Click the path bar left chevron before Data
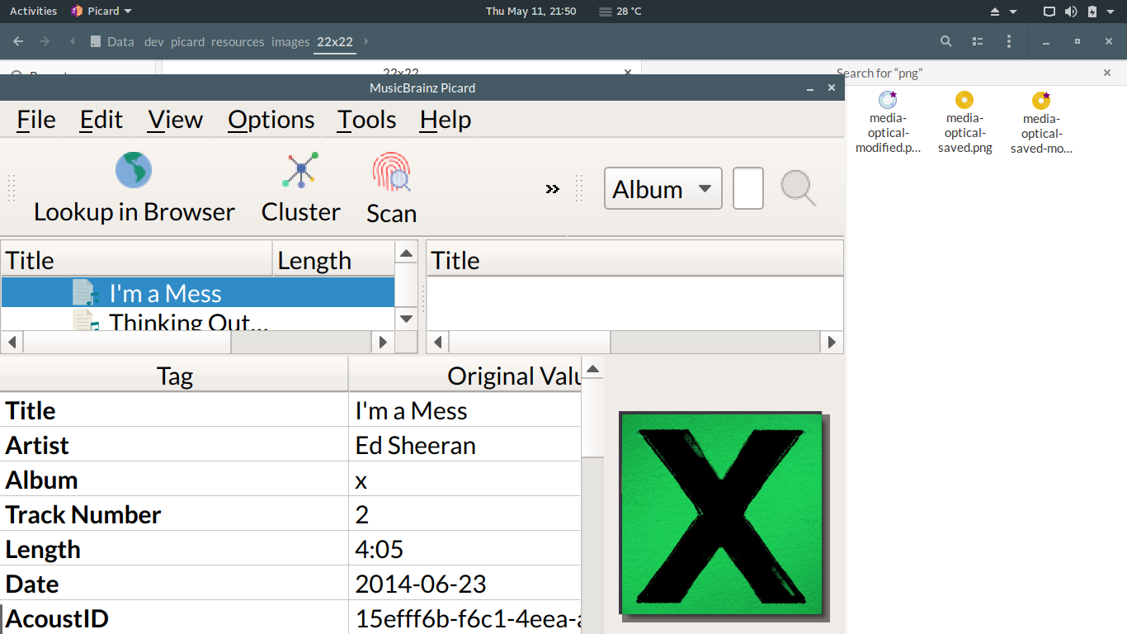Viewport: 1127px width, 634px height. (73, 41)
